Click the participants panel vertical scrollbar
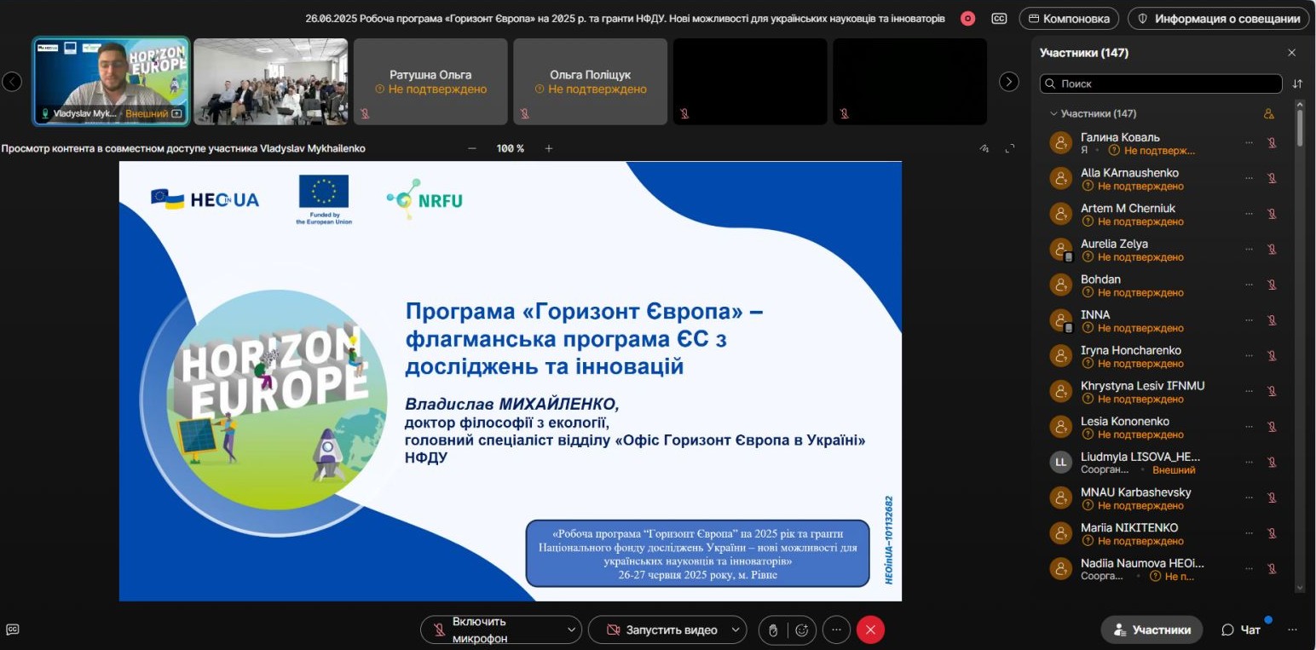 pos(1300,128)
